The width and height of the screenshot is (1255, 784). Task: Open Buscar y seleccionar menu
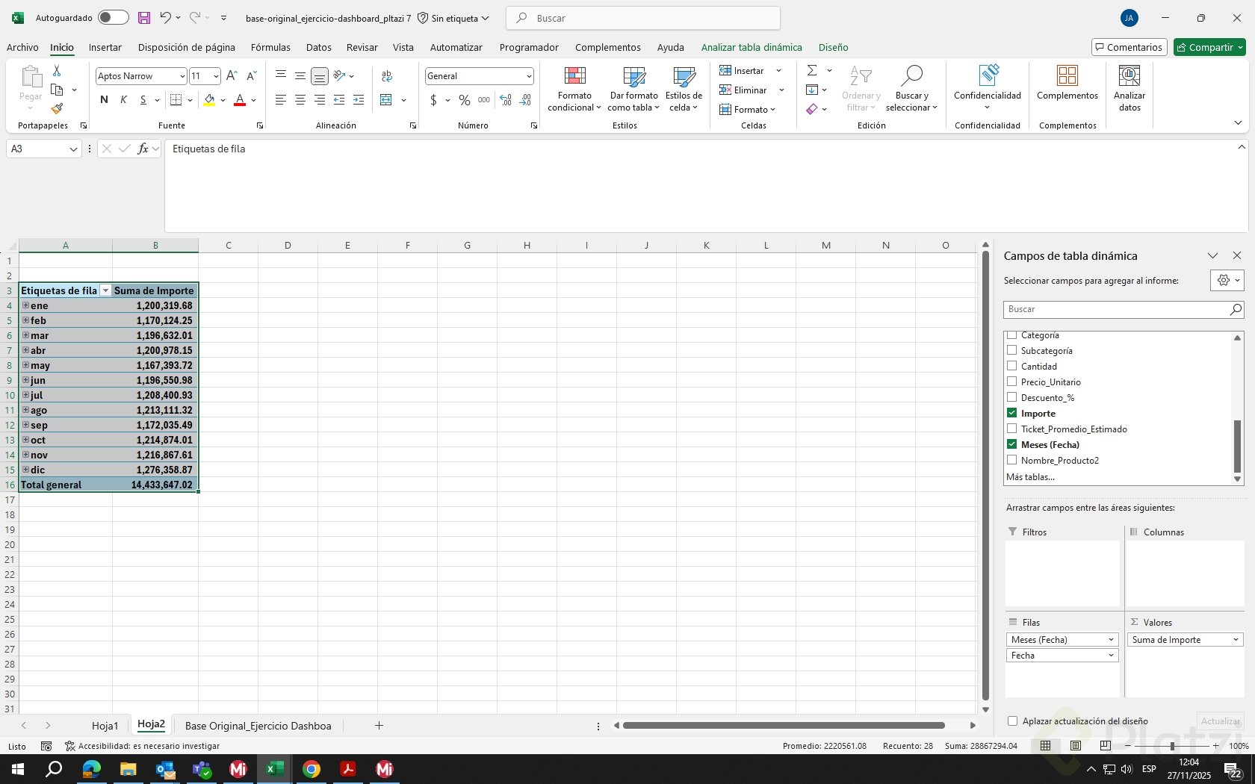[911, 89]
